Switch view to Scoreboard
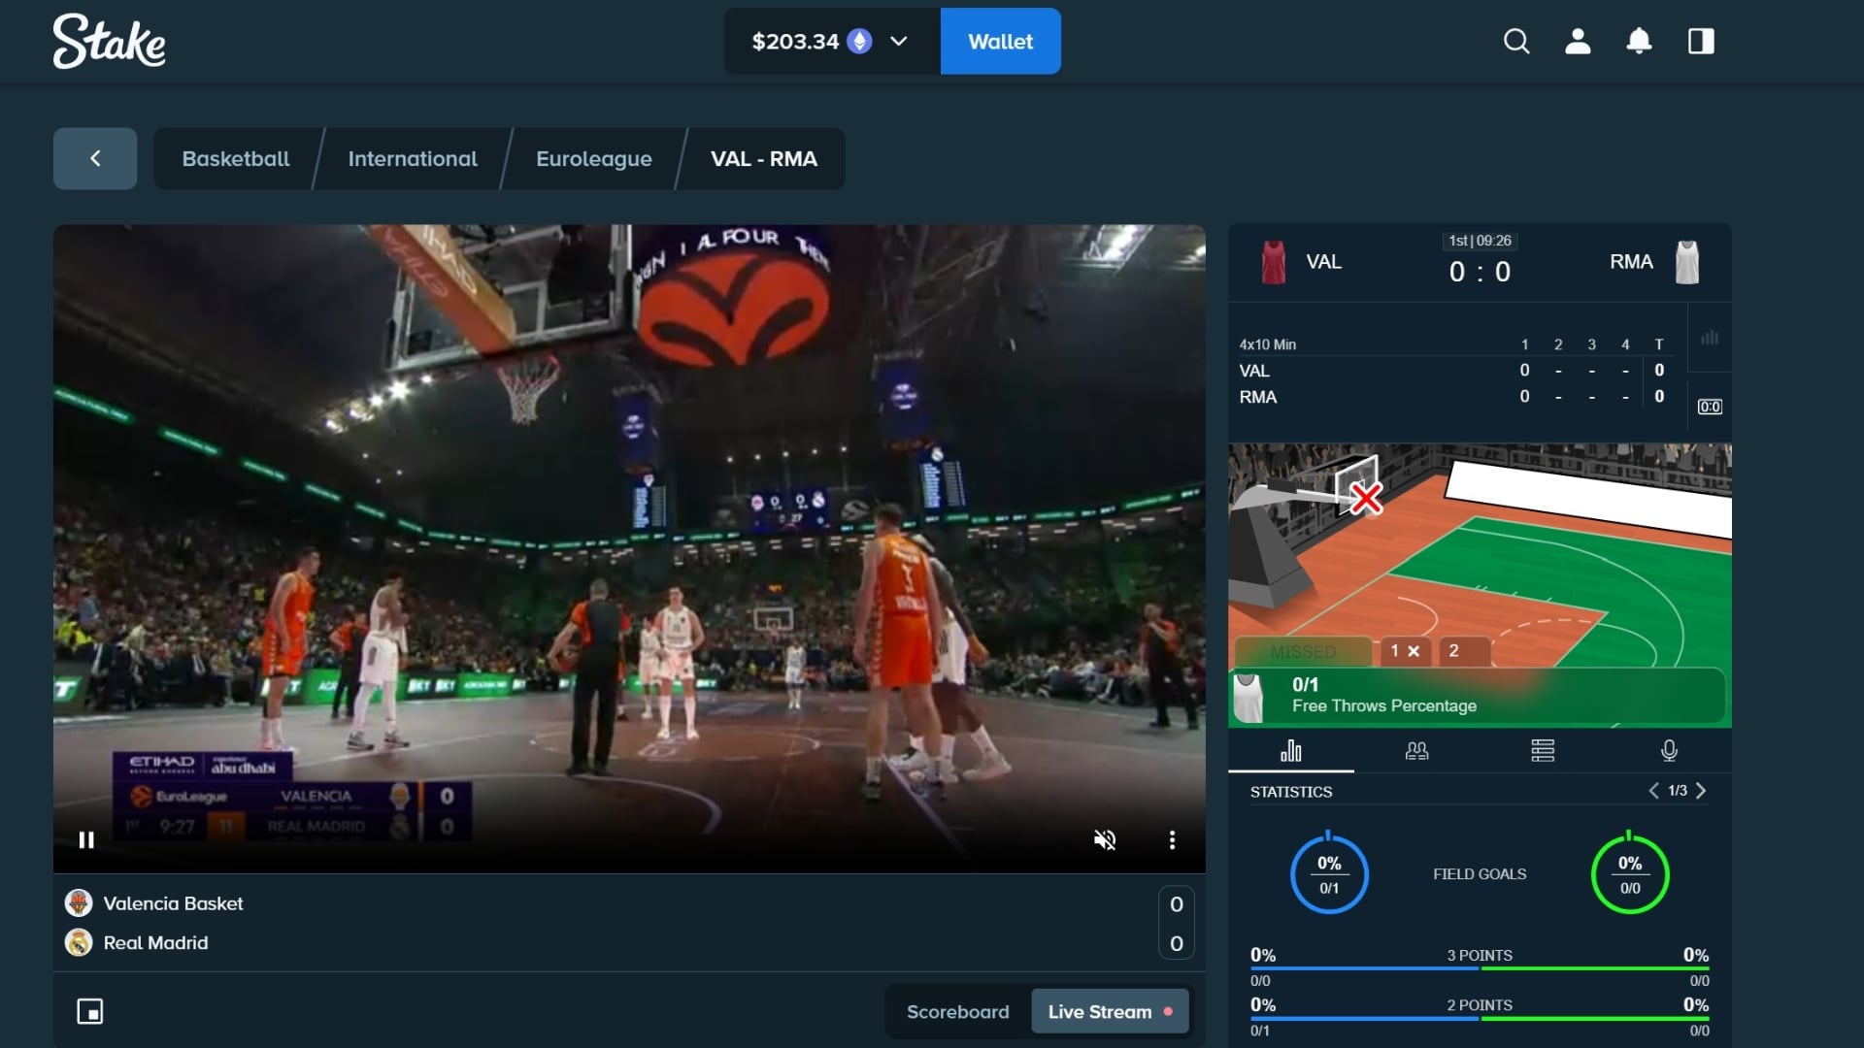 point(957,1011)
